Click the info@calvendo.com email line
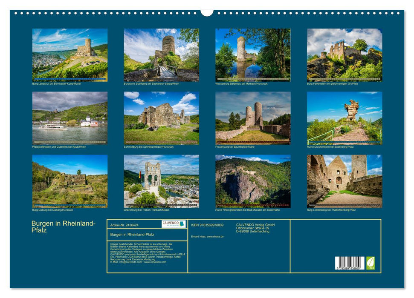Screen dimensions: 414x298 pyautogui.click(x=138, y=262)
